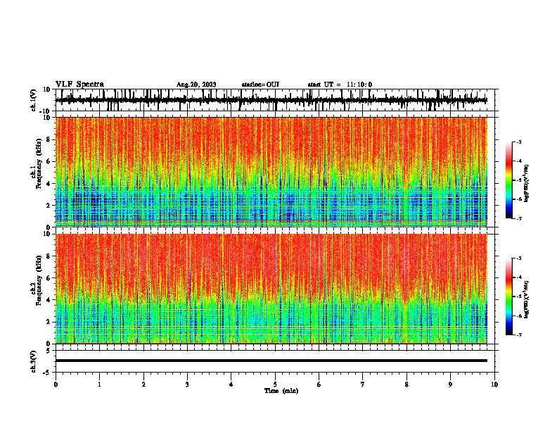Click inside the ch.1 voltage waveform panel
This screenshot has width=557, height=431.
point(274,100)
